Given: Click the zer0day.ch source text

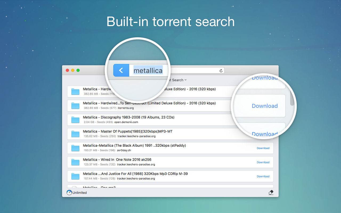Looking at the screenshot, I should coord(124,150).
